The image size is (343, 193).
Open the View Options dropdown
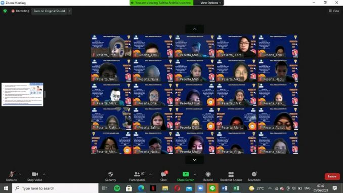[x=211, y=3]
